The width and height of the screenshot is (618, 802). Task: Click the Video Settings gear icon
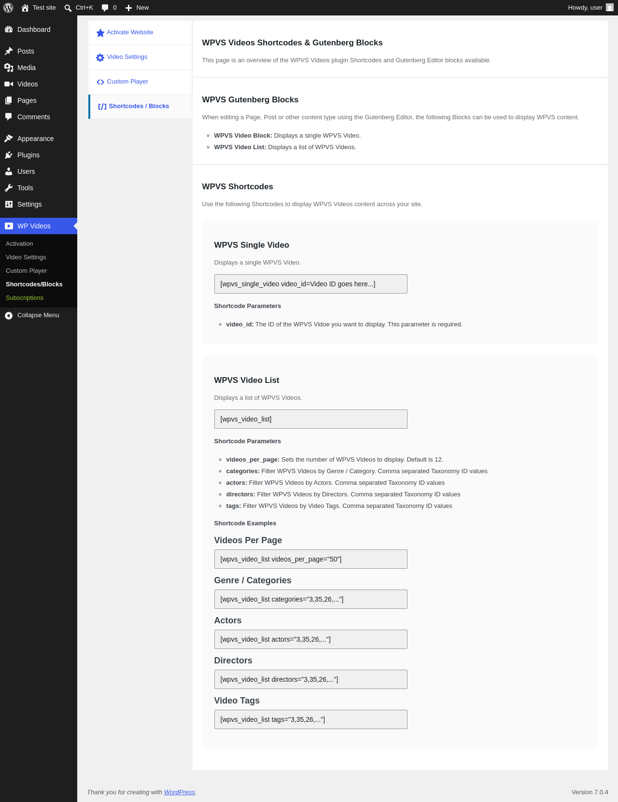pos(100,57)
